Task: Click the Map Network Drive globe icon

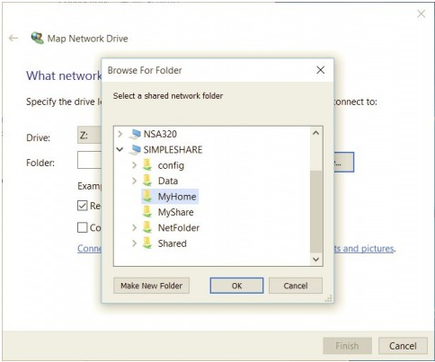Action: (x=37, y=38)
